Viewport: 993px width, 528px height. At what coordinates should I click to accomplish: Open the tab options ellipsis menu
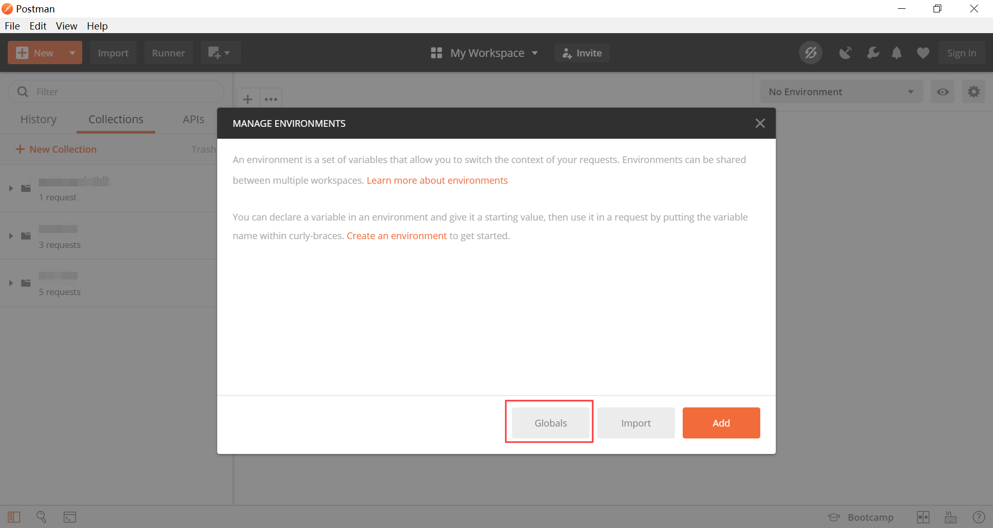[271, 99]
